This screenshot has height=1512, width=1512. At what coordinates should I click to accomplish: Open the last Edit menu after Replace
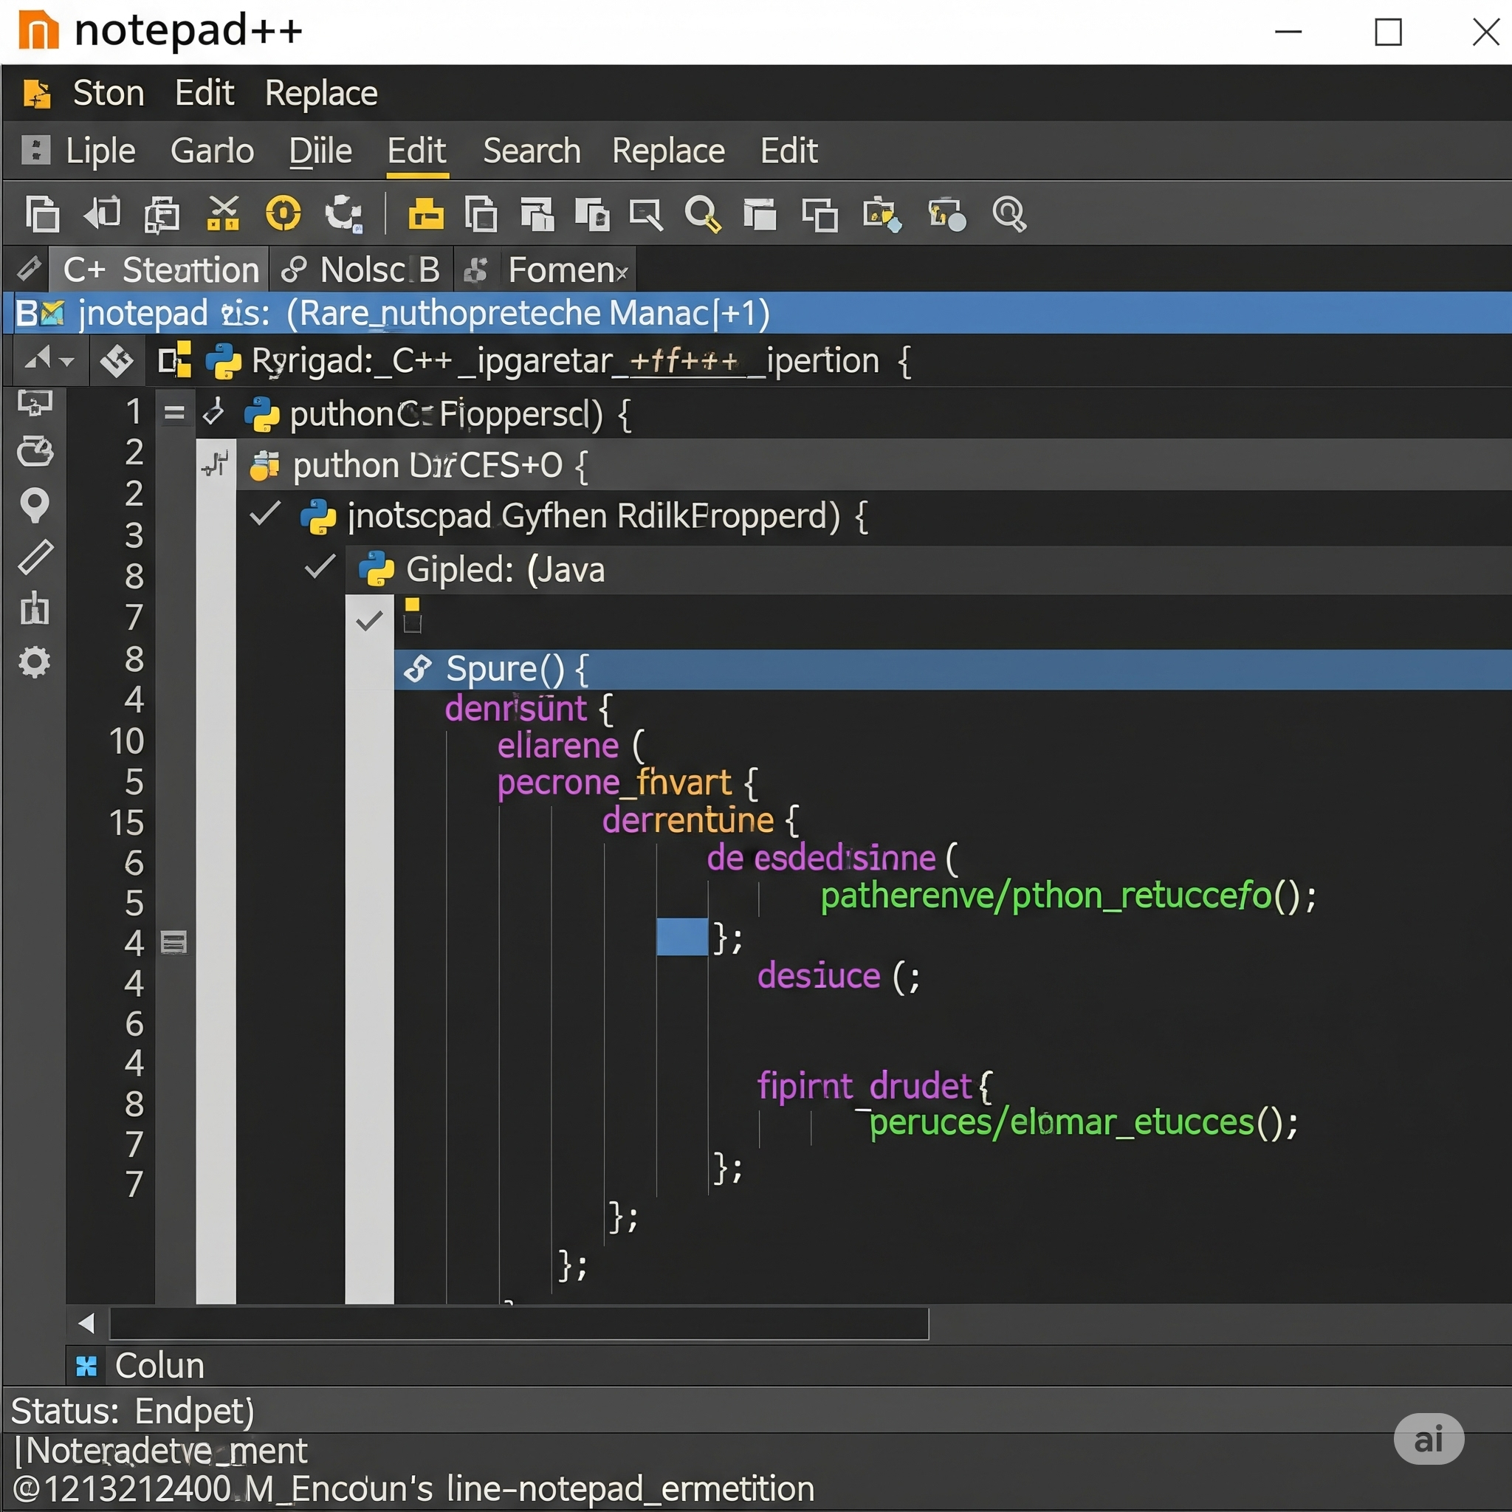click(x=789, y=151)
